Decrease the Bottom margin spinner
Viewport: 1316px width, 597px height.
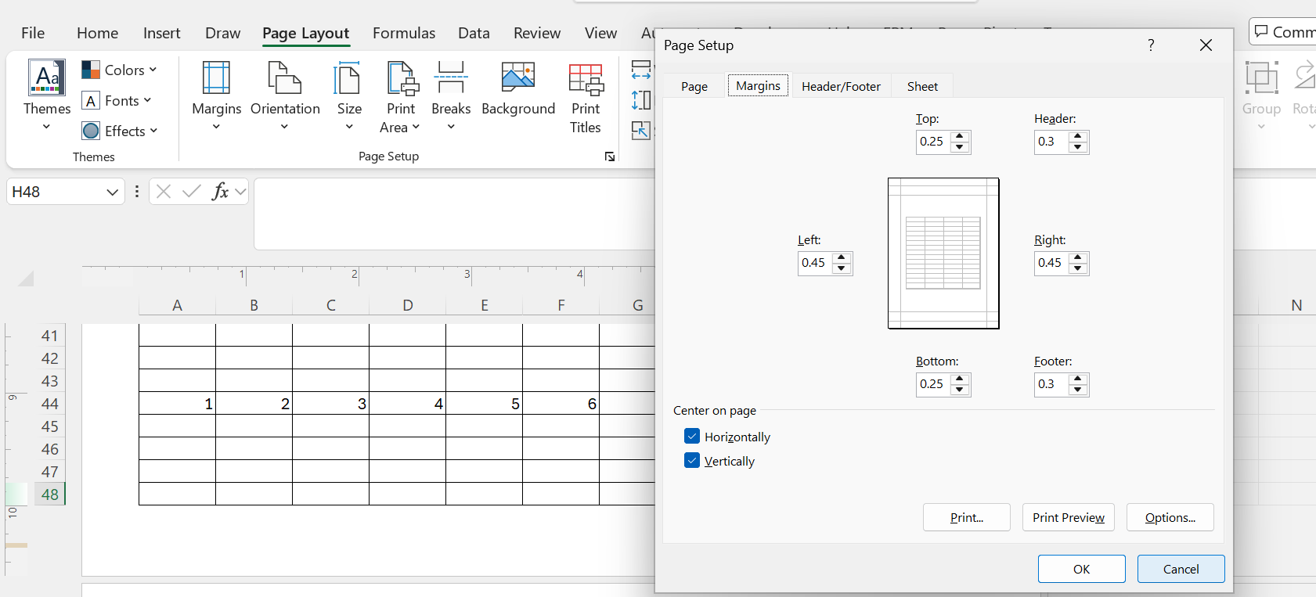click(960, 390)
